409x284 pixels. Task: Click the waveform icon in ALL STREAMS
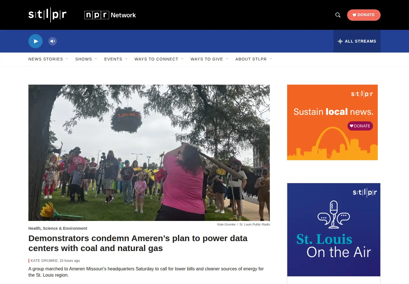click(340, 41)
